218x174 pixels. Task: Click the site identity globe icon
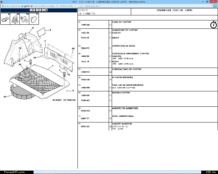click(x=2, y=6)
